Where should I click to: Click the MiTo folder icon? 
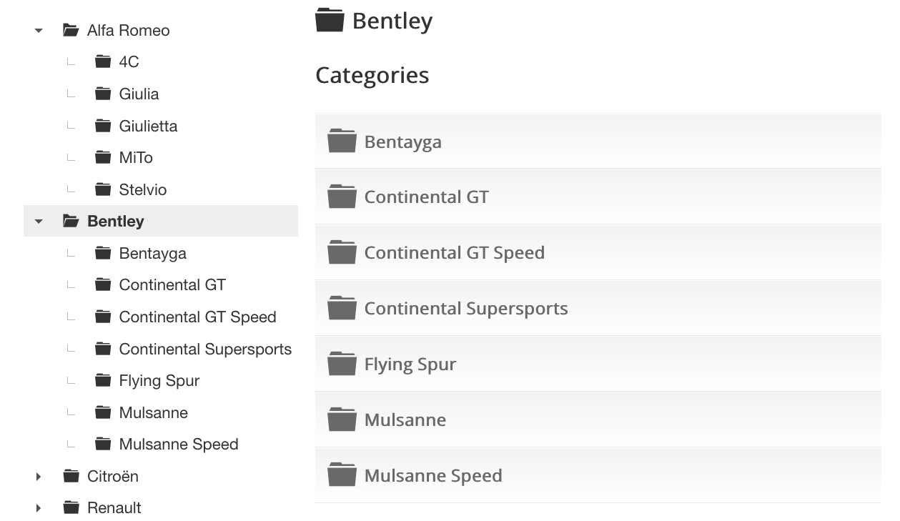coord(103,157)
